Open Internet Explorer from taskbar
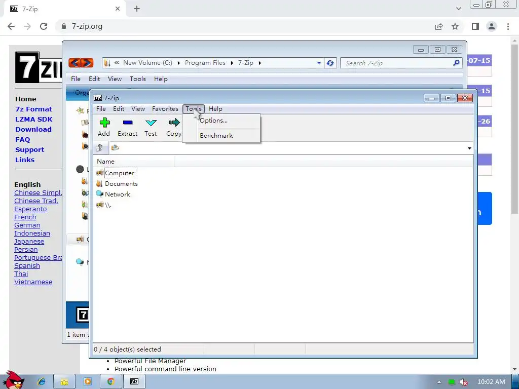Image resolution: width=519 pixels, height=389 pixels. pos(42,381)
